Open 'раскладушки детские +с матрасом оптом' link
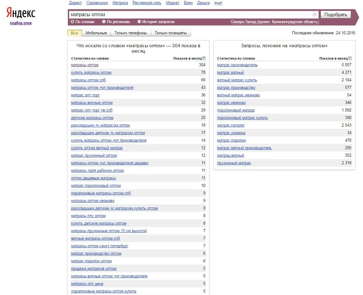Image resolution: width=363 pixels, height=295 pixels. [108, 133]
